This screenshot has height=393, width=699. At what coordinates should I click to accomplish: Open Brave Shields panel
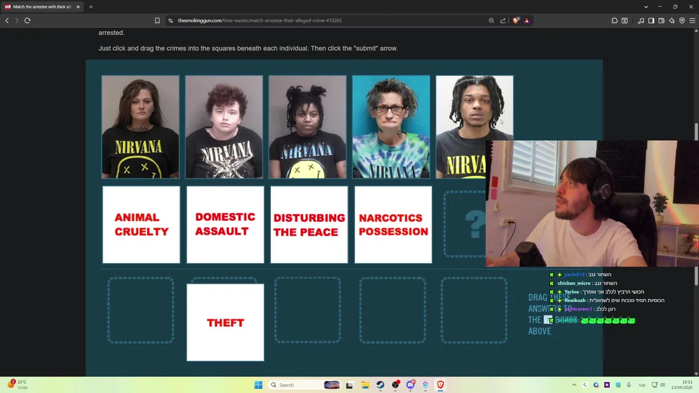point(516,20)
